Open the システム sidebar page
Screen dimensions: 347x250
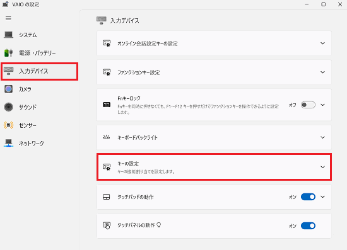(x=39, y=35)
